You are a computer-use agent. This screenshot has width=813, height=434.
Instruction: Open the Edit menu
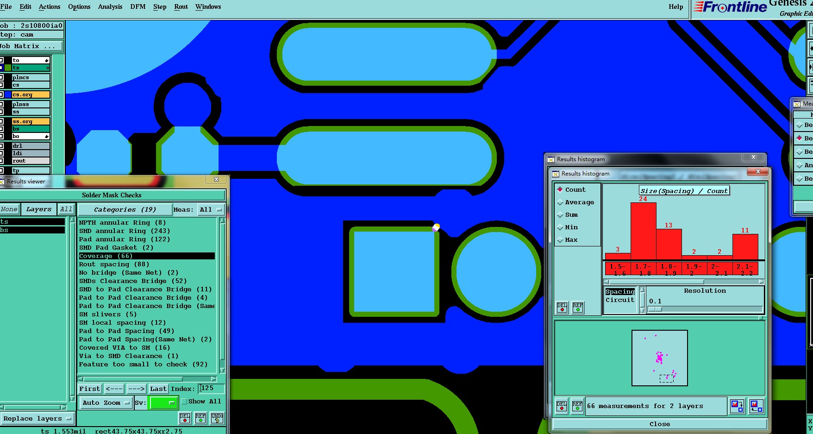click(x=25, y=6)
